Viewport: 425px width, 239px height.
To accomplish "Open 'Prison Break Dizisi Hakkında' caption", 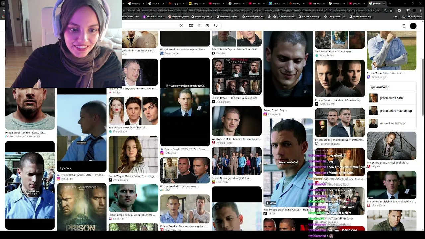I will click(386, 73).
